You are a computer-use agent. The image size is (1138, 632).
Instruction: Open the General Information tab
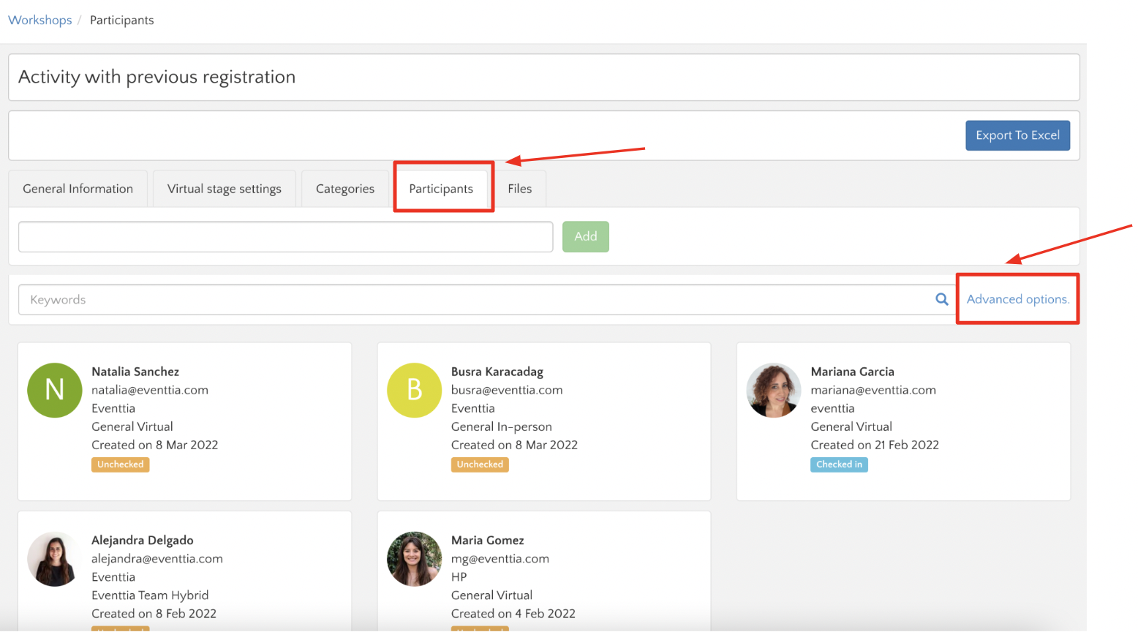coord(78,188)
